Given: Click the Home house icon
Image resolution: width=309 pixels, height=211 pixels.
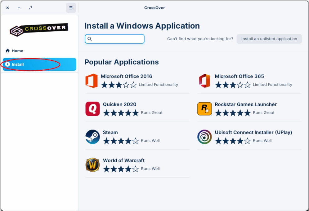Looking at the screenshot, I should pyautogui.click(x=8, y=51).
